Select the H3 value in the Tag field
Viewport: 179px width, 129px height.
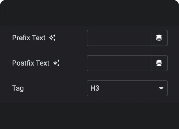[95, 88]
